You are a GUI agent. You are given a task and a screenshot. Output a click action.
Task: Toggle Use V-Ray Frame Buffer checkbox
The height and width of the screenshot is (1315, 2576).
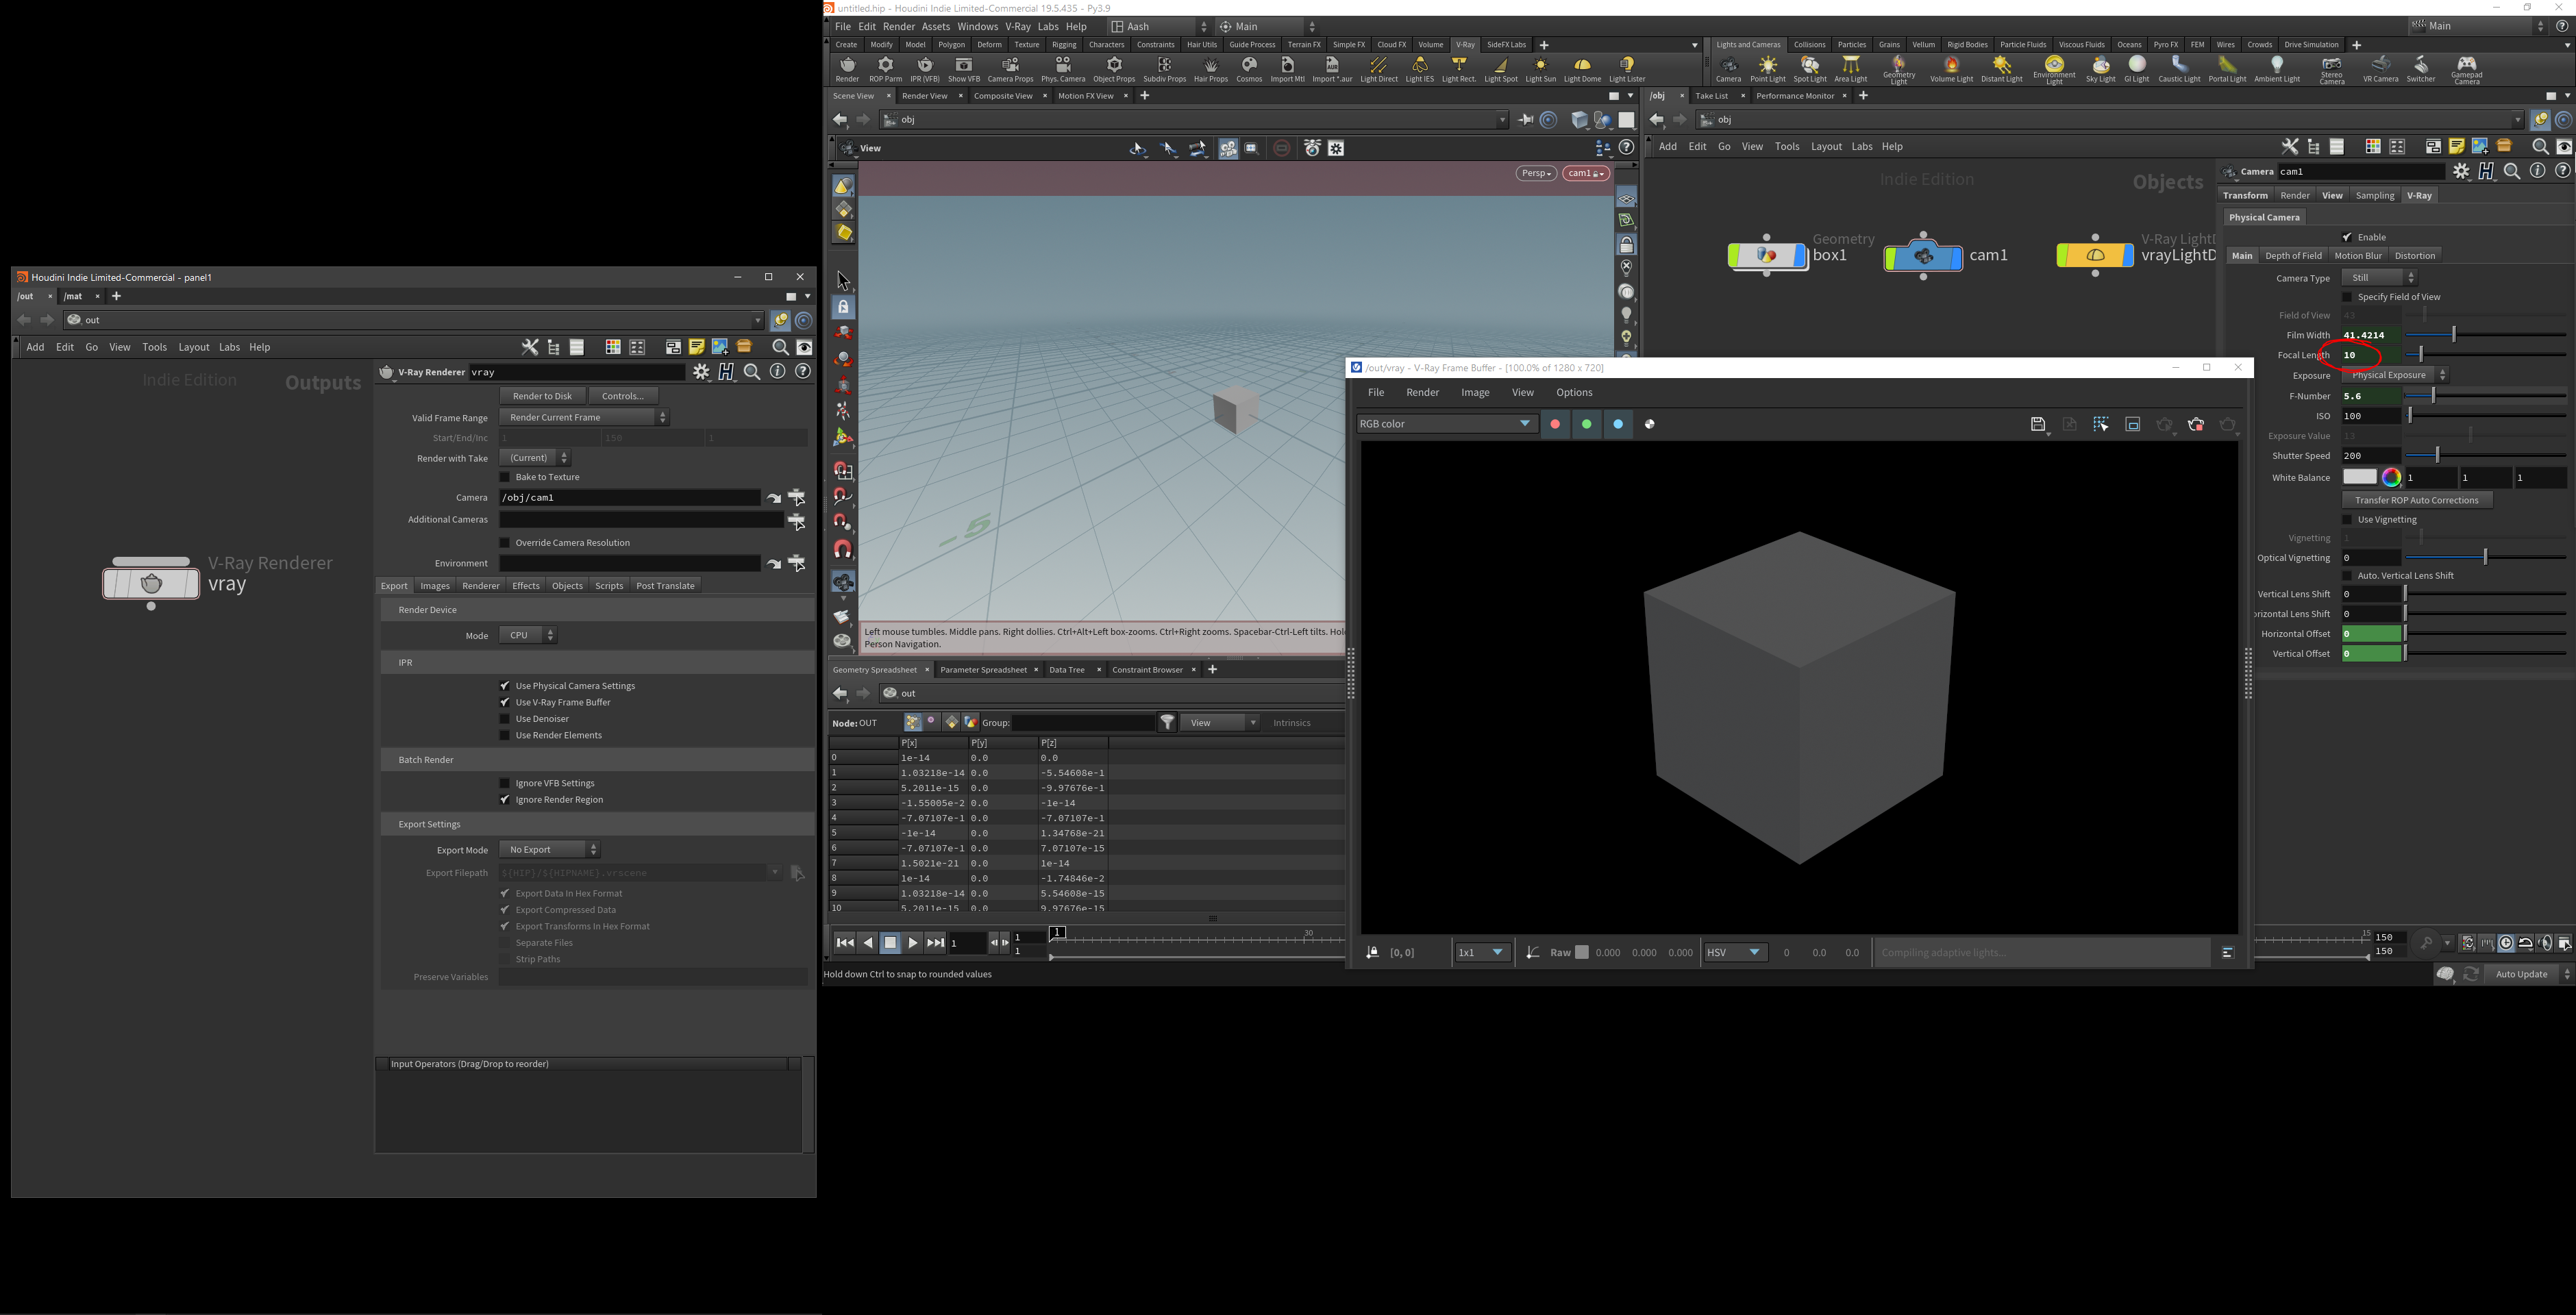[x=505, y=703]
